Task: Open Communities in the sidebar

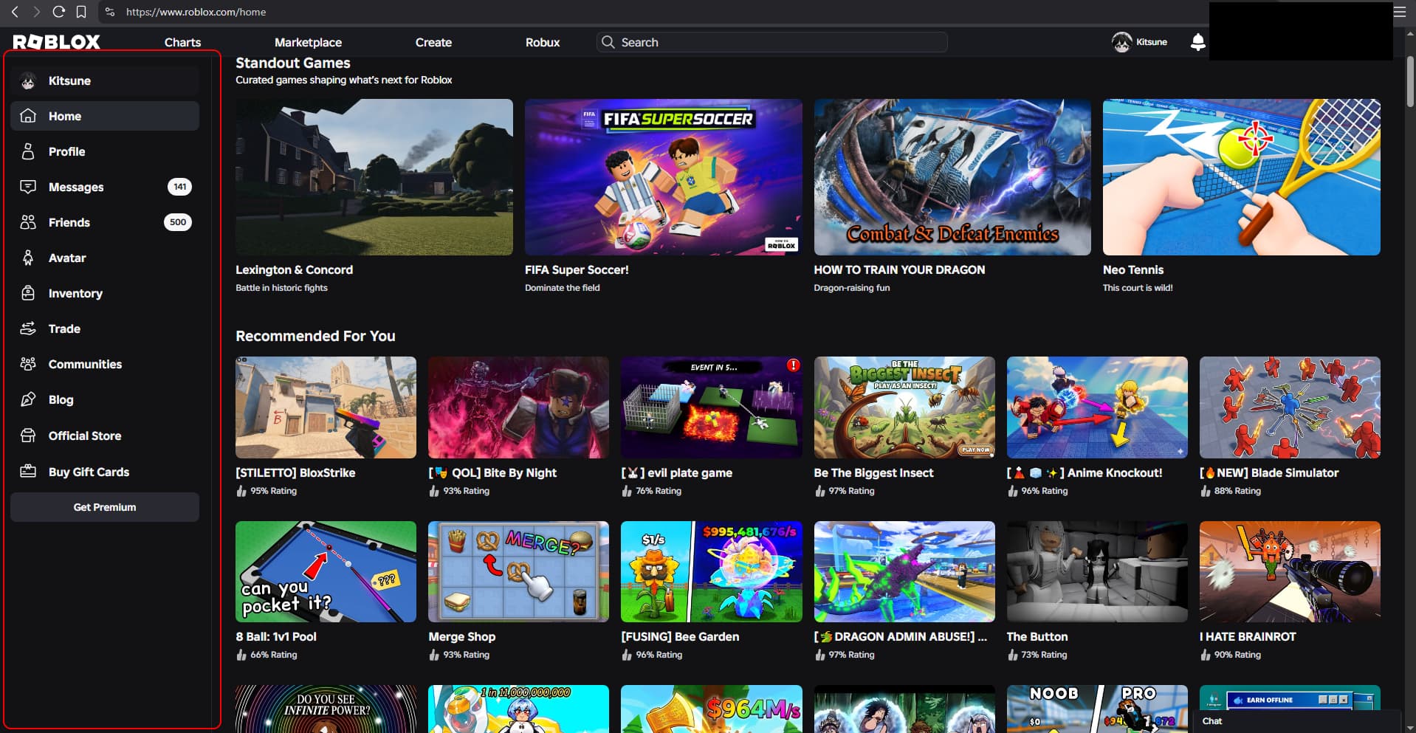Action: (85, 364)
